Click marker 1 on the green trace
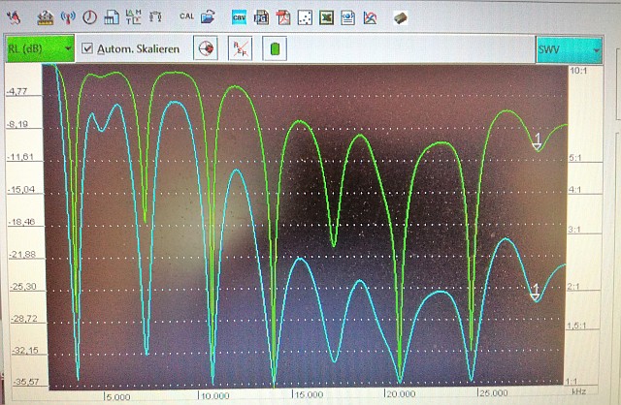The width and height of the screenshot is (621, 405). click(x=537, y=140)
